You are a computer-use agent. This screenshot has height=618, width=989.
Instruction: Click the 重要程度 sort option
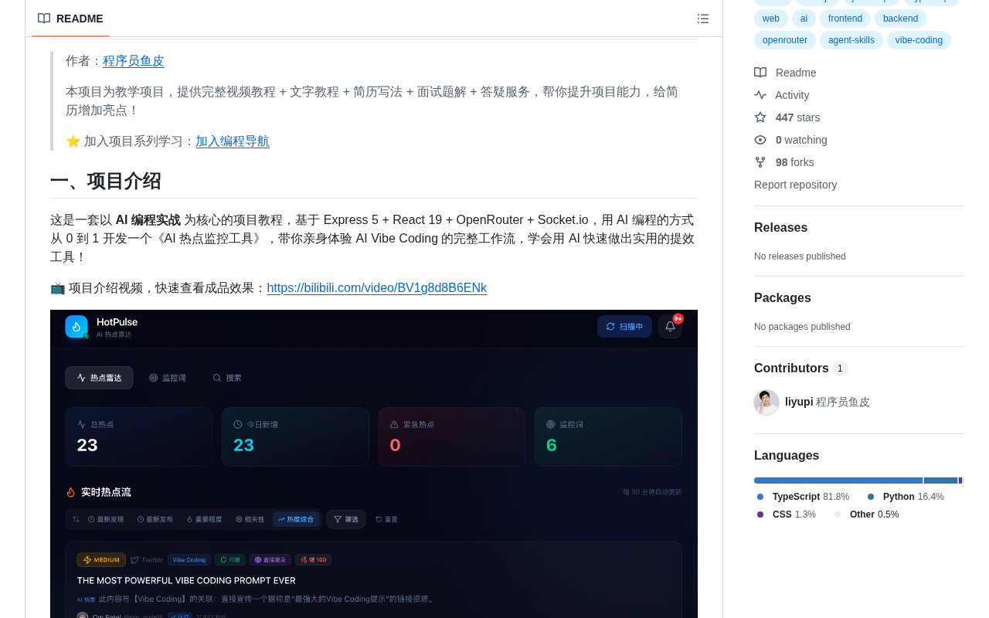point(204,519)
